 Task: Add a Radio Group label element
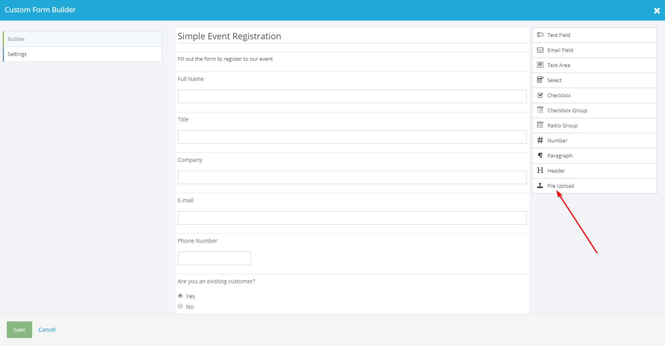click(562, 125)
